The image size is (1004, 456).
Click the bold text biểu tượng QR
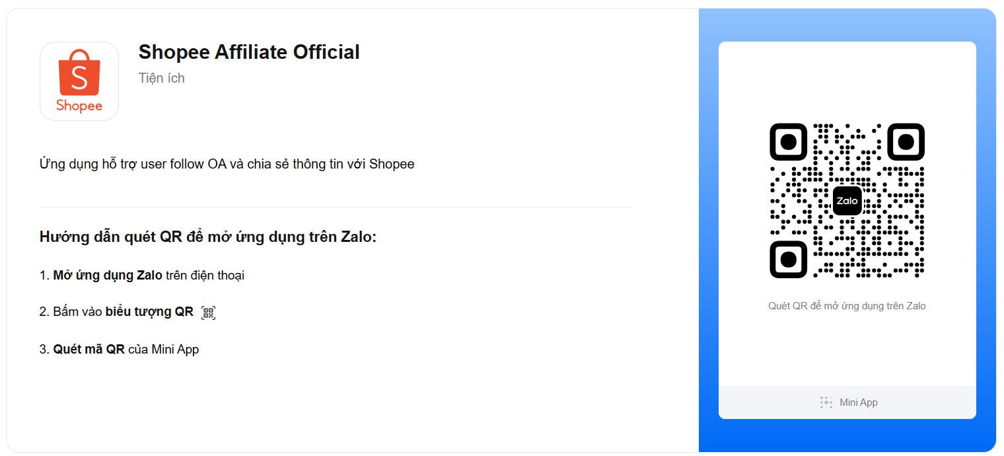(149, 312)
